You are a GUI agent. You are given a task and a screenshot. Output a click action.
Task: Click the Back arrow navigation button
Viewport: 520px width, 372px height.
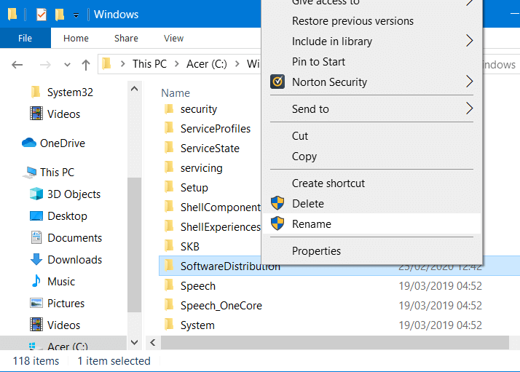tap(17, 64)
